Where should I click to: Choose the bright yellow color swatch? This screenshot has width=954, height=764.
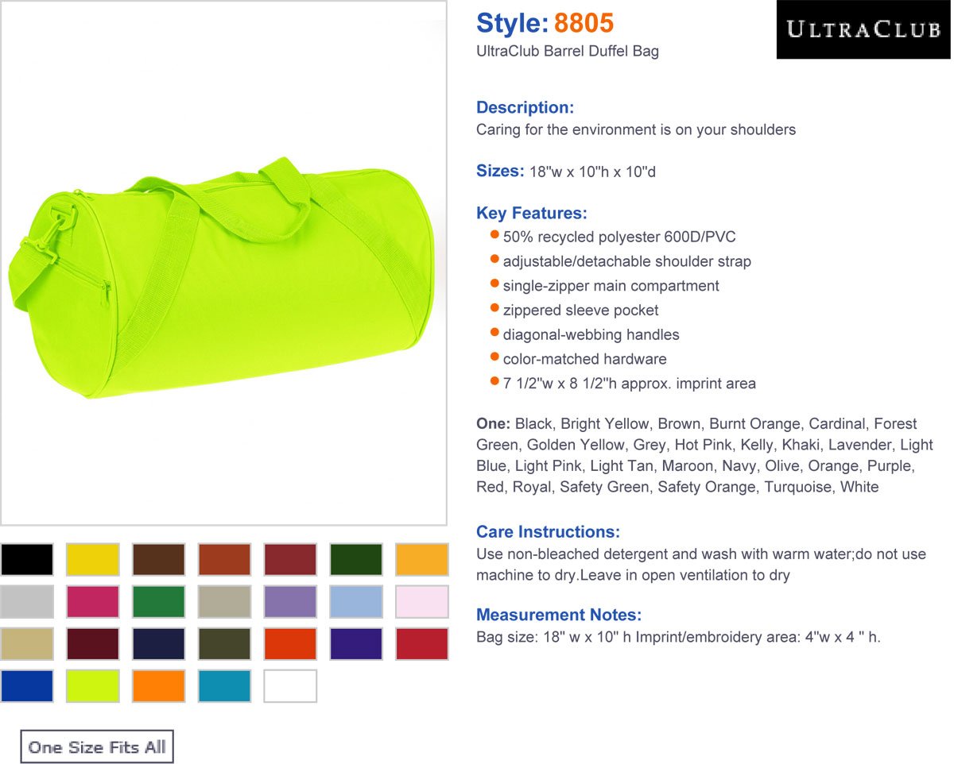tap(93, 559)
